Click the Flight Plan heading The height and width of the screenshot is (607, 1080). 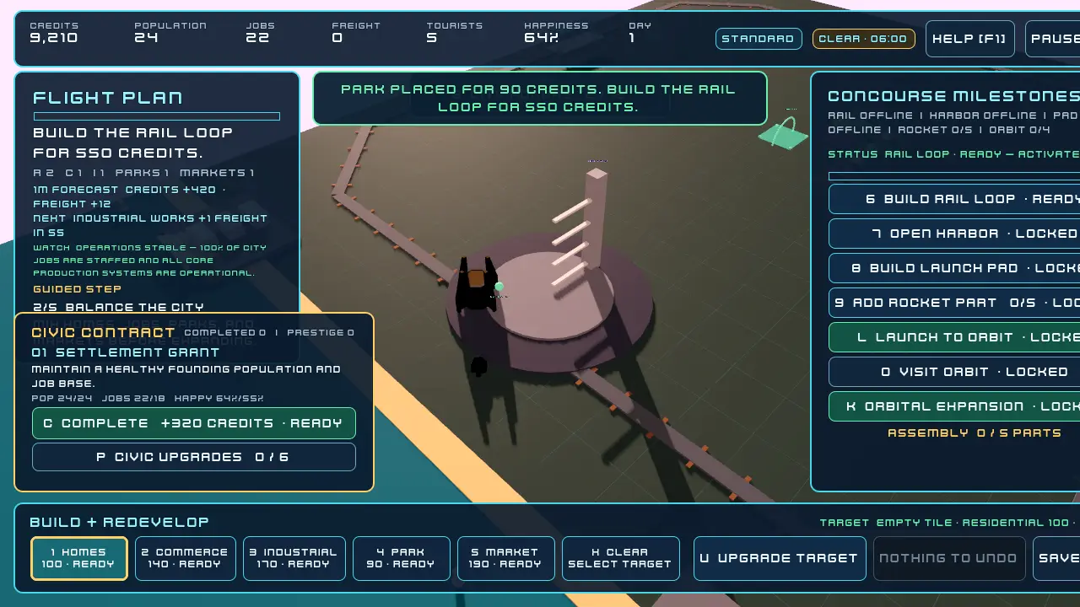coord(108,98)
